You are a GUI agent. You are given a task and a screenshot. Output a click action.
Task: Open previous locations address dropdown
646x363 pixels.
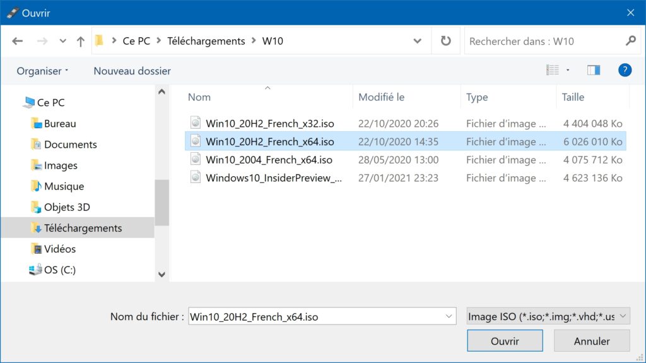tap(418, 41)
